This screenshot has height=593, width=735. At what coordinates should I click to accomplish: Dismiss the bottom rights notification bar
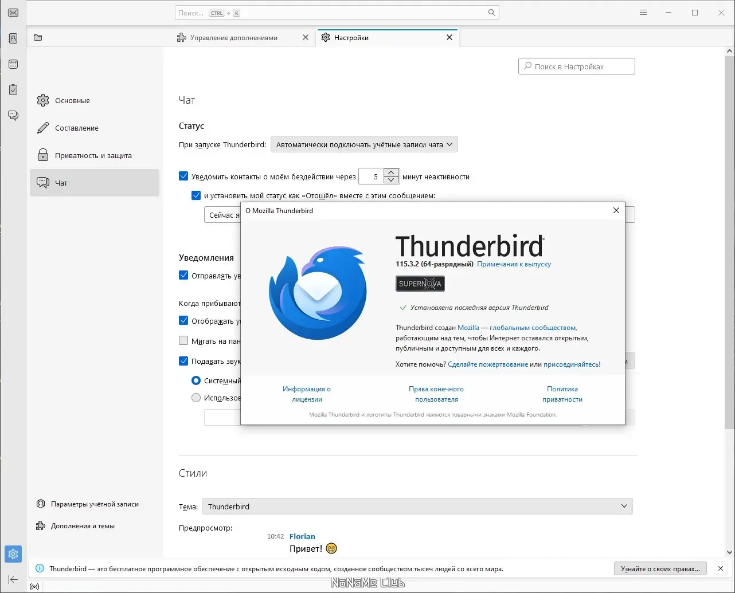(x=721, y=569)
